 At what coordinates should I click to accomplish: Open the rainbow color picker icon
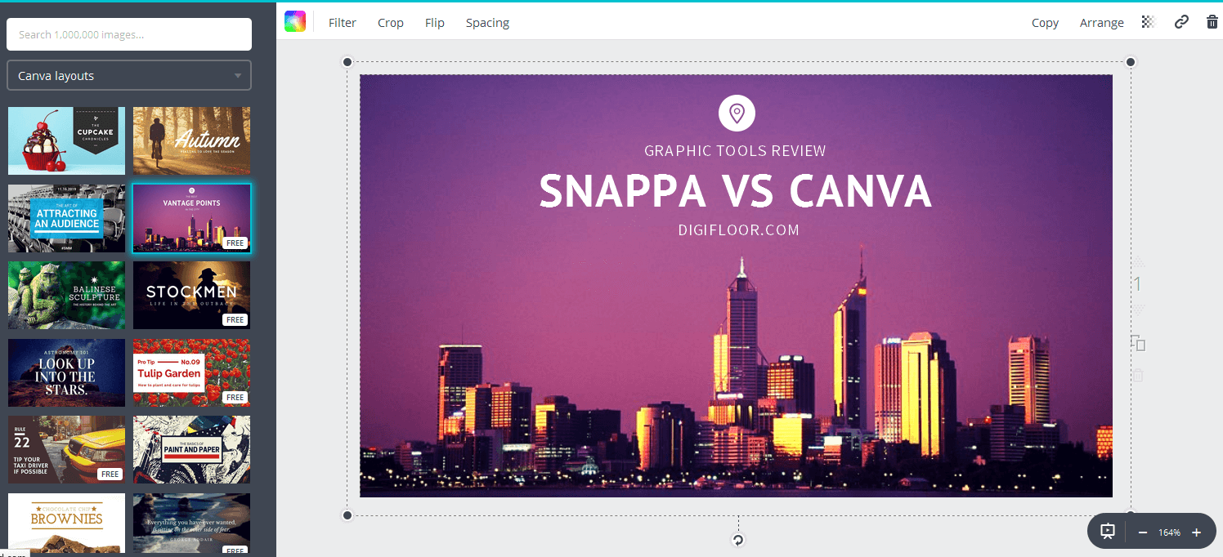[x=294, y=22]
